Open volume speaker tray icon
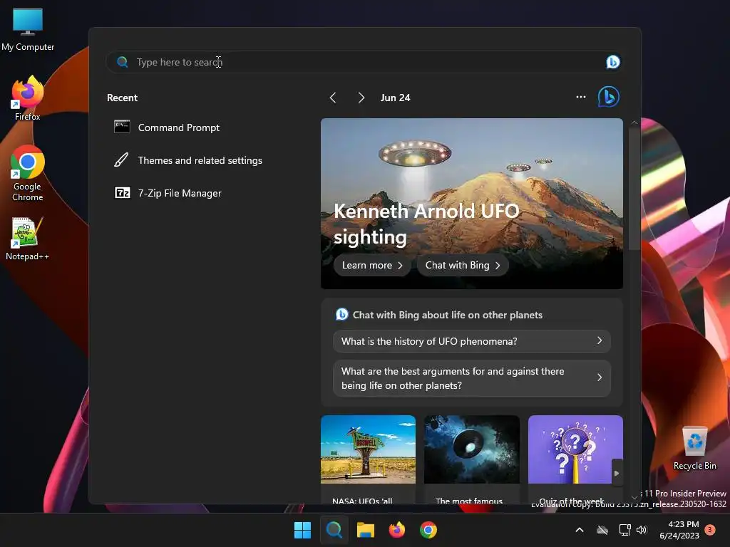The image size is (730, 547). 642,530
